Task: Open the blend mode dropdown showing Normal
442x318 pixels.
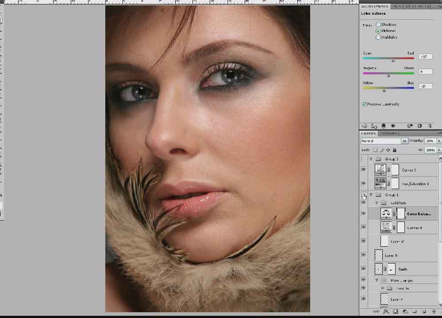Action: tap(384, 141)
